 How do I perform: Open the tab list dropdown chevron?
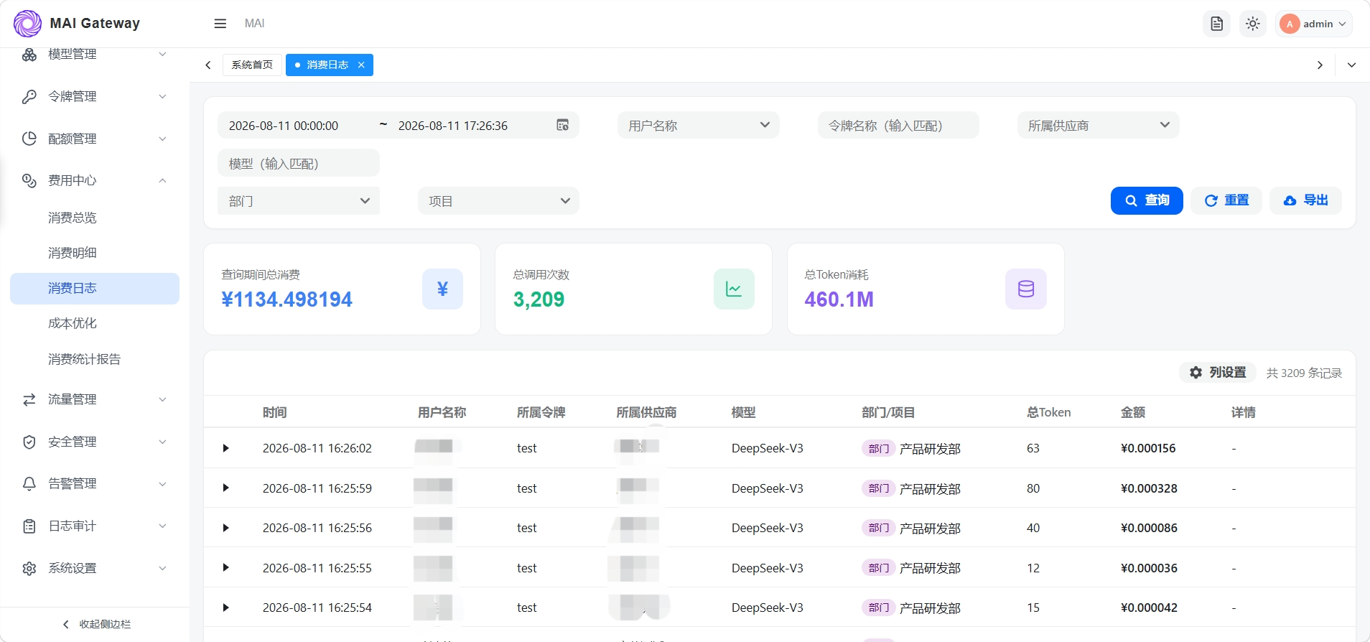point(1352,65)
